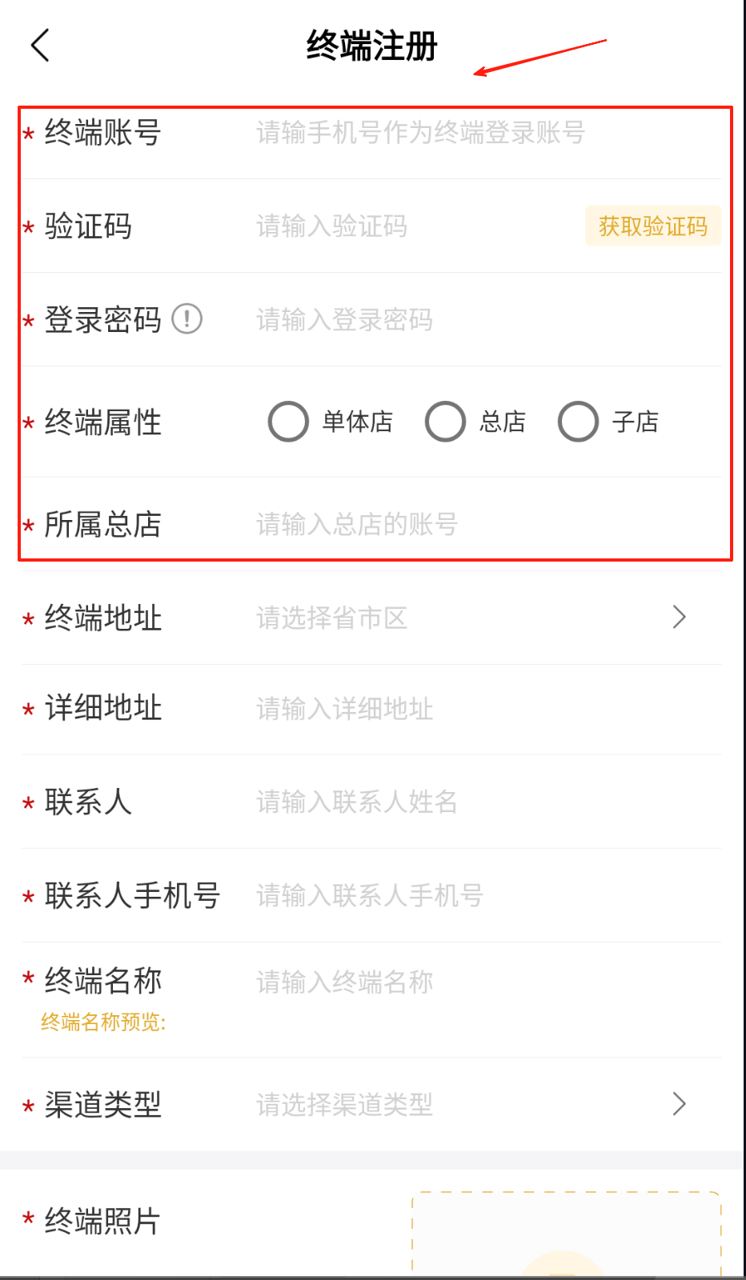Click the 终端注册 page title
Viewport: 746px width, 1280px height.
[x=372, y=46]
